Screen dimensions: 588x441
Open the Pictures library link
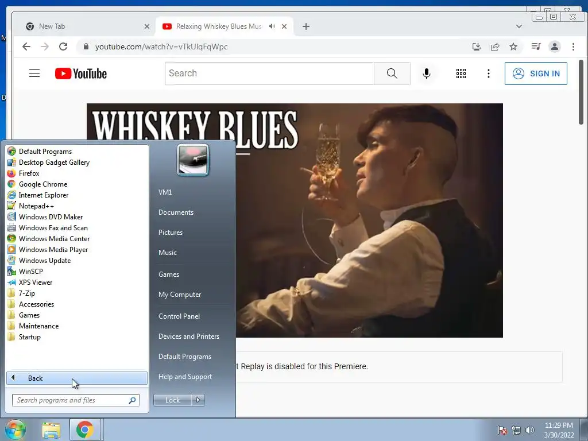pyautogui.click(x=170, y=233)
